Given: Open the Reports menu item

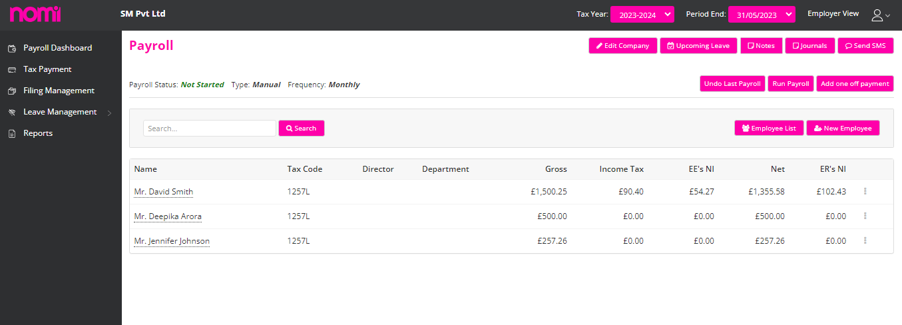Looking at the screenshot, I should (38, 133).
